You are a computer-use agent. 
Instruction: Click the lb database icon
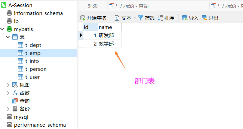pos(9,21)
